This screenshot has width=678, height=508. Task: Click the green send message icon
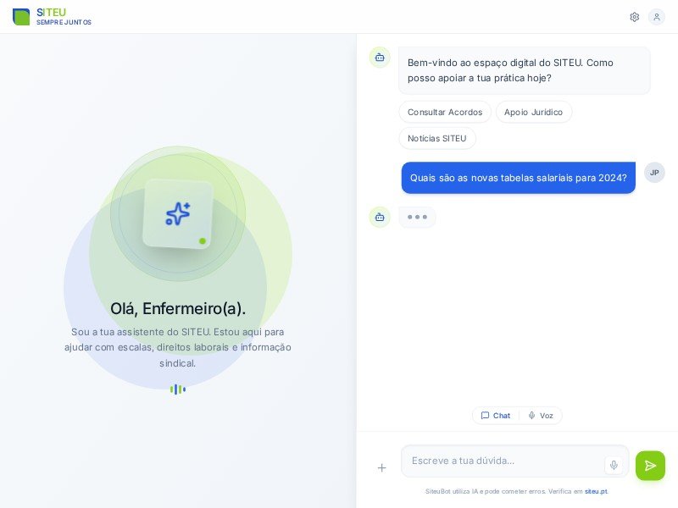[x=650, y=466]
